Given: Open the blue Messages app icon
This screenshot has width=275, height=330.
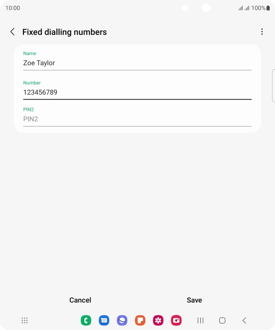Looking at the screenshot, I should (104, 320).
